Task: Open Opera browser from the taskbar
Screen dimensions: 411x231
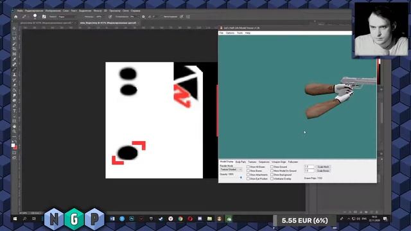Action: click(190, 219)
